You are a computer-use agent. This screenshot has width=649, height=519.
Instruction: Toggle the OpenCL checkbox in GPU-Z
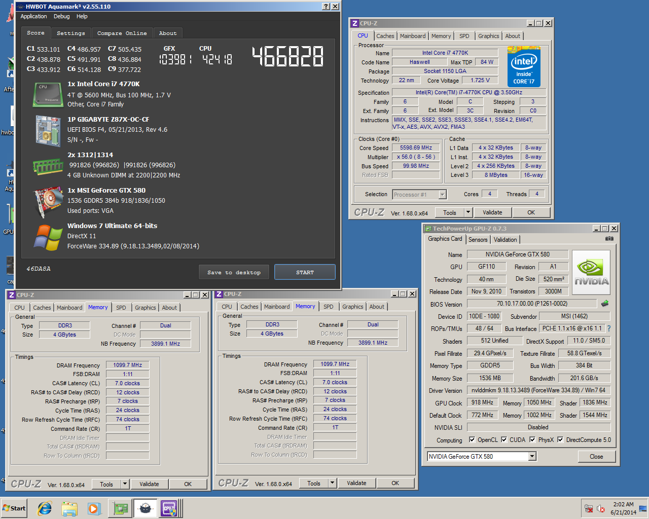pos(472,439)
